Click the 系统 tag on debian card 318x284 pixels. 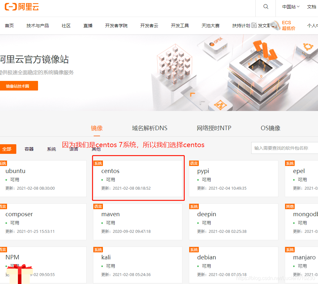coord(194,250)
